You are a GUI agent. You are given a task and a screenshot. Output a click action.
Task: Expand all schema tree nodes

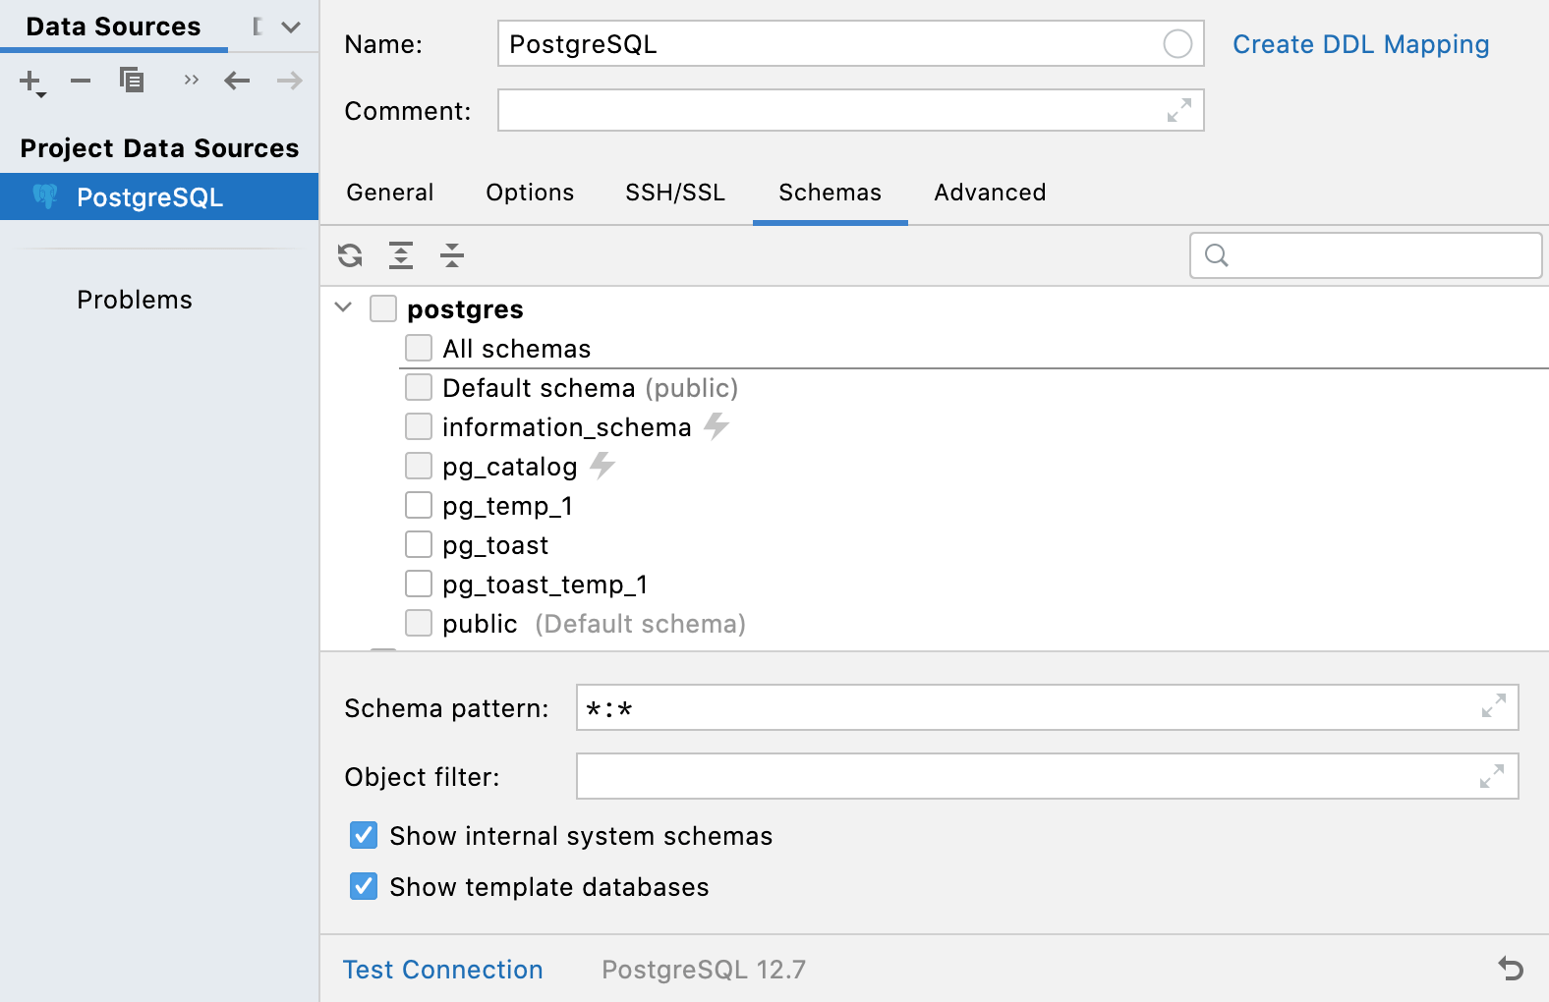pos(401,255)
